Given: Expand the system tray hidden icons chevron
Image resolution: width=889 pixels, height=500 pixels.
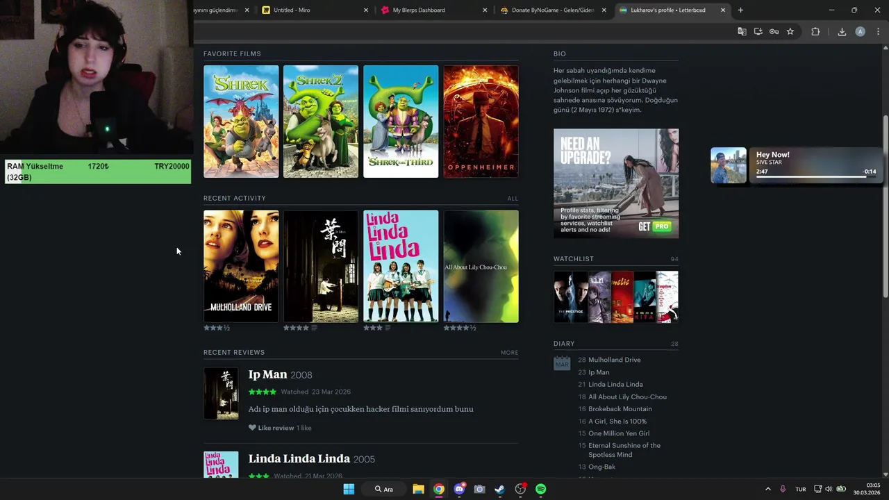Looking at the screenshot, I should pyautogui.click(x=767, y=489).
